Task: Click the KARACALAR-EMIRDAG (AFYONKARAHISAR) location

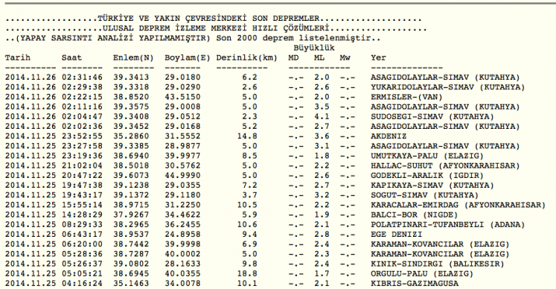Action: point(458,205)
